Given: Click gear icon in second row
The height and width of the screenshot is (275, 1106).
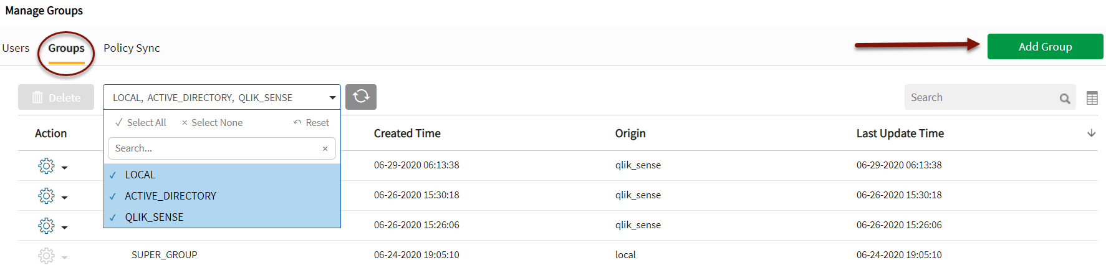Looking at the screenshot, I should click(46, 196).
